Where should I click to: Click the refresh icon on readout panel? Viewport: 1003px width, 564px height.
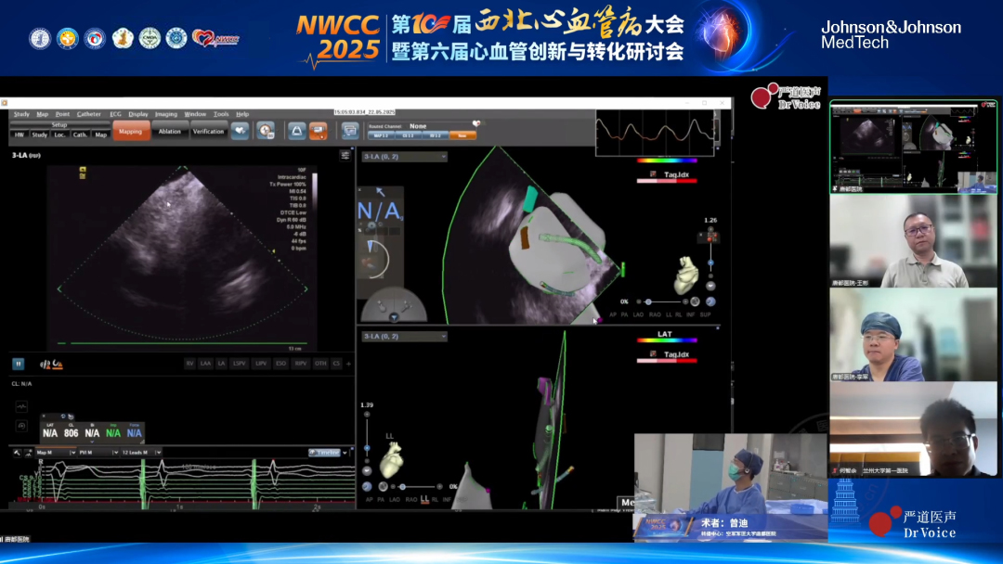[63, 417]
